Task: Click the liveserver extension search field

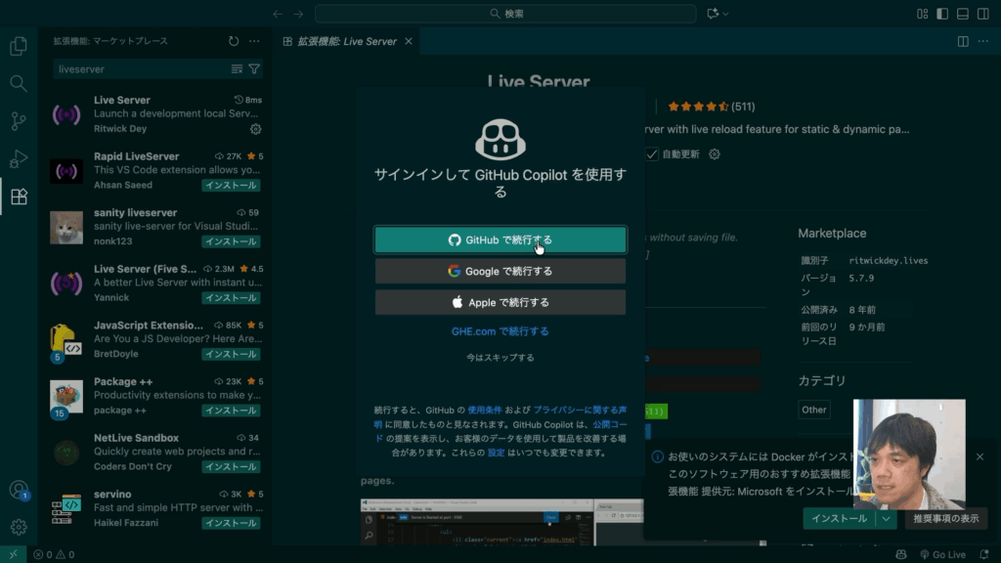Action: pos(142,69)
